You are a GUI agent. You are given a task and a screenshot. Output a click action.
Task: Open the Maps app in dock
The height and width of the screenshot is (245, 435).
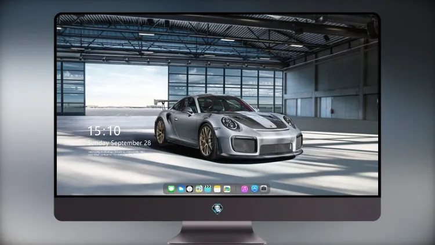tap(199, 189)
